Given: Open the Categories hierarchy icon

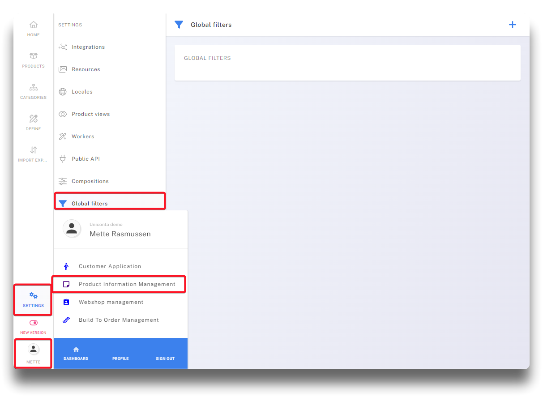Looking at the screenshot, I should (33, 88).
